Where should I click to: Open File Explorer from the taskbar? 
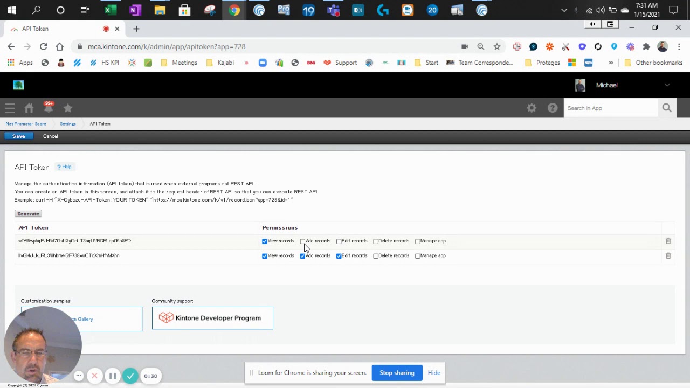pyautogui.click(x=160, y=10)
